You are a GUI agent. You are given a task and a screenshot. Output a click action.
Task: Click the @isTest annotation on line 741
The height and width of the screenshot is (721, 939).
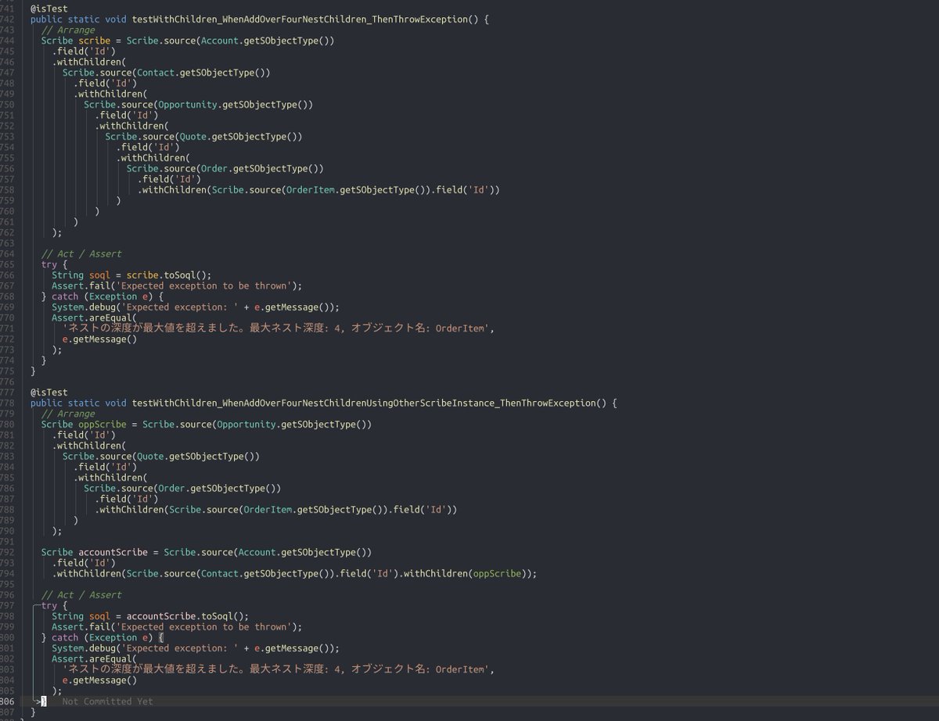pos(49,8)
